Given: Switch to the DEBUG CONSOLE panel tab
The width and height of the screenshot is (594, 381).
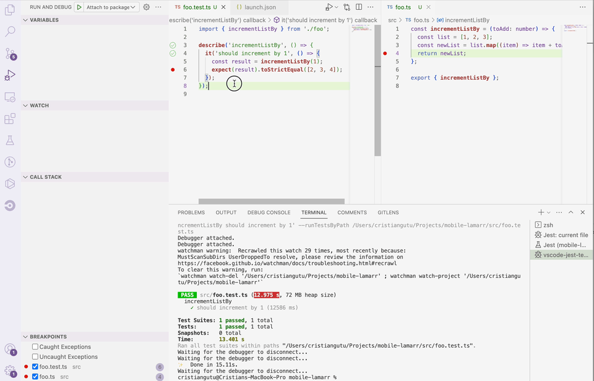Looking at the screenshot, I should tap(269, 212).
